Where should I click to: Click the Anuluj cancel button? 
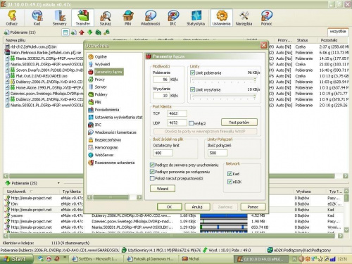[197, 207]
